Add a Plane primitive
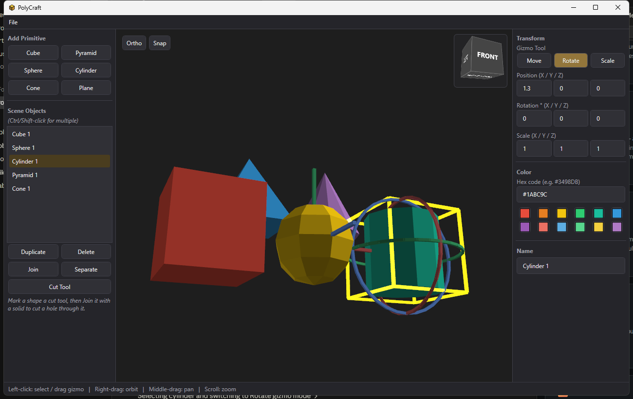Image resolution: width=633 pixels, height=399 pixels. click(86, 88)
